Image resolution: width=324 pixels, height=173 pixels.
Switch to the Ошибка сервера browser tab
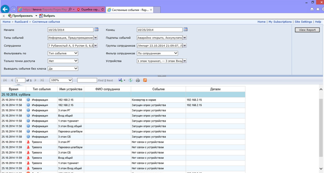[x=90, y=10]
